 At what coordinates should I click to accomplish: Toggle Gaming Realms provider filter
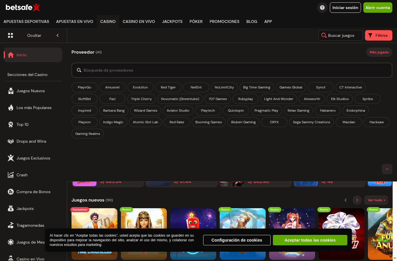87,134
